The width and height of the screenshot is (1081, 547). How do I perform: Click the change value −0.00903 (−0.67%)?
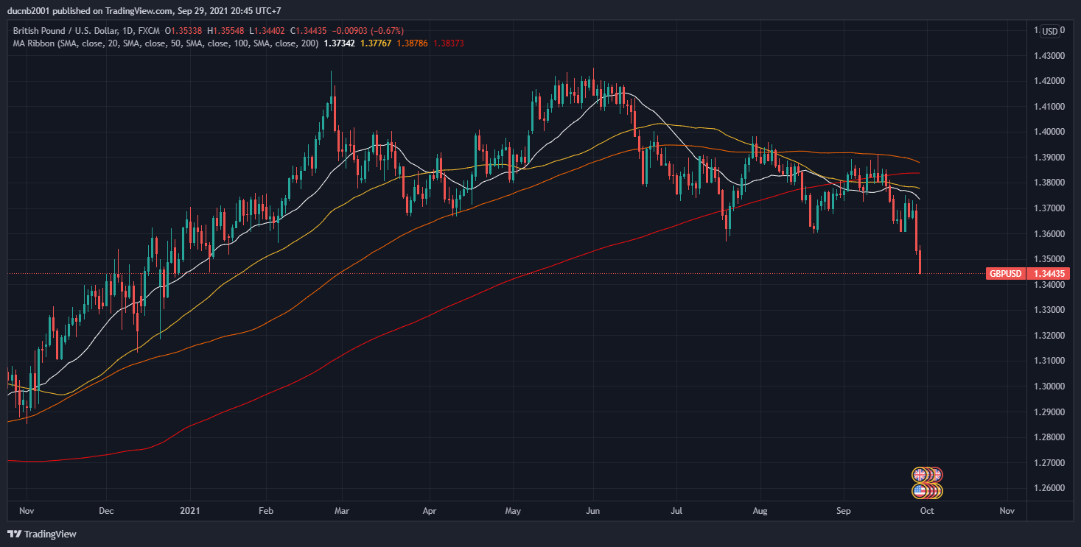[x=369, y=31]
